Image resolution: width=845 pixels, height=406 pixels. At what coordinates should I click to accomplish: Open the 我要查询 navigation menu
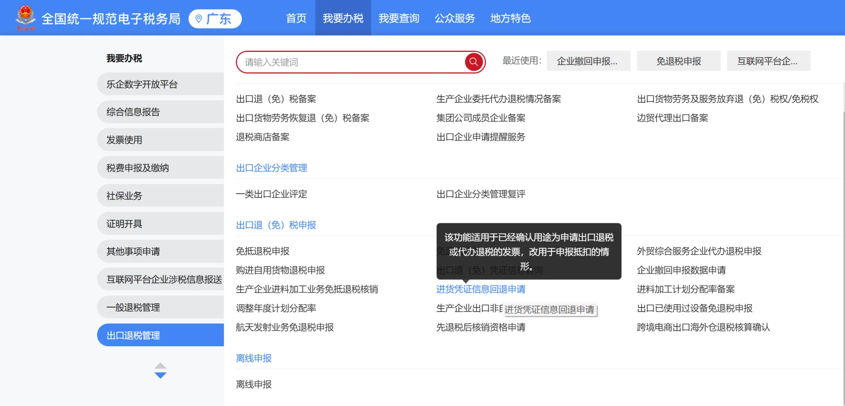point(399,18)
